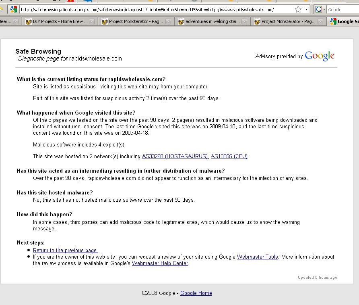This screenshot has width=359, height=305.
Task: Close the partially visible Beer tab
Action: tap(16, 21)
